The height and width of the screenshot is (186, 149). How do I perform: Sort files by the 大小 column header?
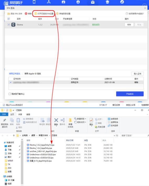click(104, 140)
